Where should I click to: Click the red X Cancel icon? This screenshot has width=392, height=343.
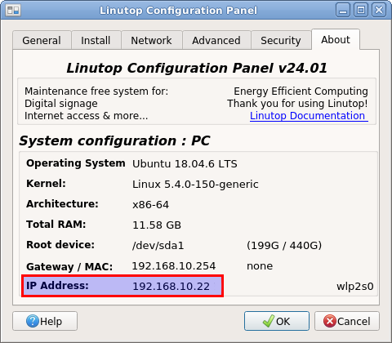[330, 321]
